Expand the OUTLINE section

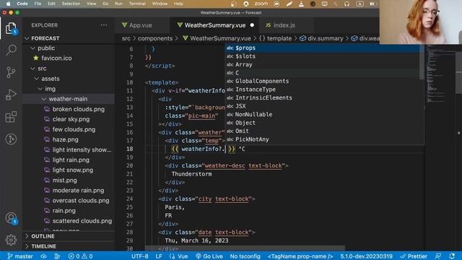pos(69,236)
